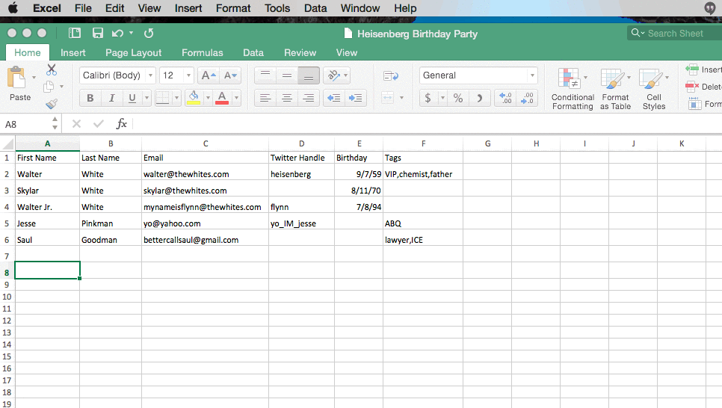Click the Search Sheet field

coord(675,33)
